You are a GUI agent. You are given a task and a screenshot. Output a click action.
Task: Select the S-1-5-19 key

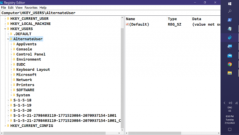22,105
